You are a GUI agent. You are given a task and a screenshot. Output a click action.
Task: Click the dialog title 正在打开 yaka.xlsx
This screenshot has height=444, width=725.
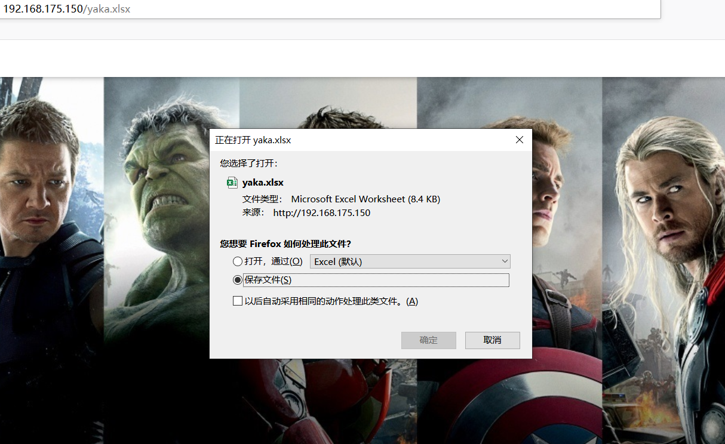(x=253, y=140)
